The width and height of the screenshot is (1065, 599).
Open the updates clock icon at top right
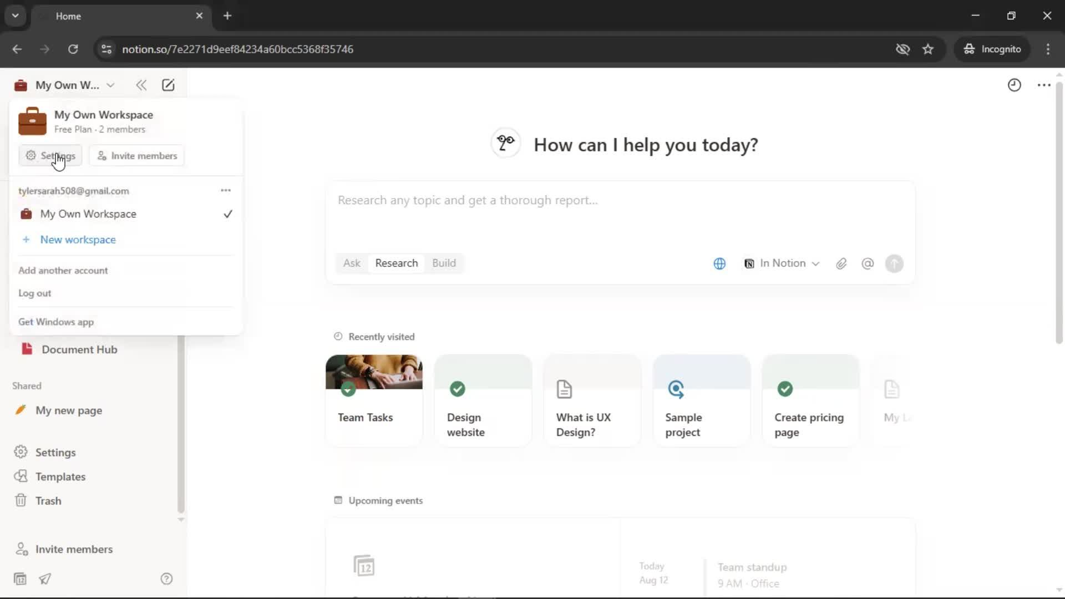tap(1014, 85)
